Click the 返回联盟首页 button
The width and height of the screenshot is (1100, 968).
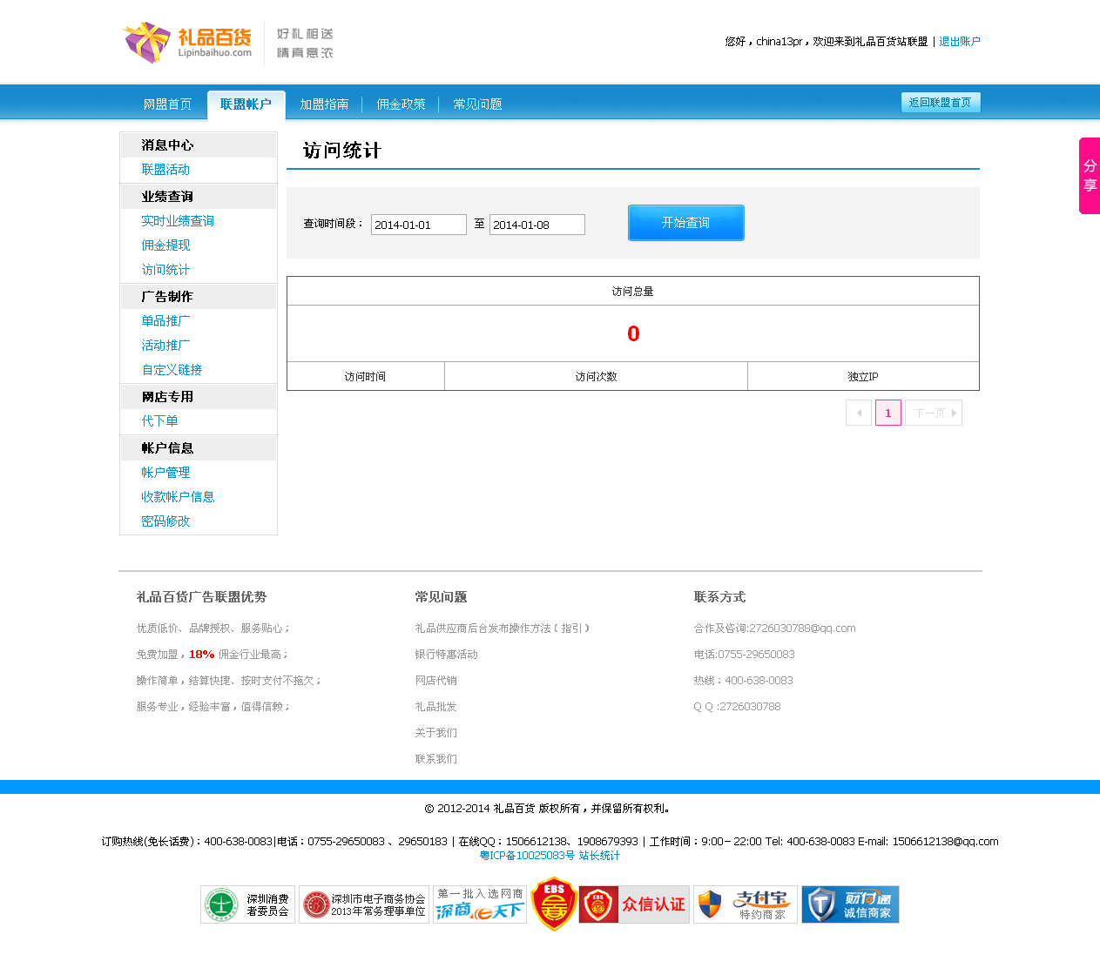coord(941,103)
